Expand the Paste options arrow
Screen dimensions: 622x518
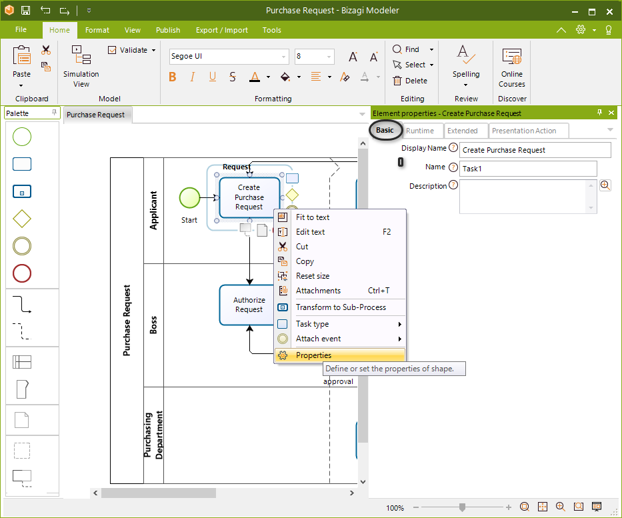[21, 86]
